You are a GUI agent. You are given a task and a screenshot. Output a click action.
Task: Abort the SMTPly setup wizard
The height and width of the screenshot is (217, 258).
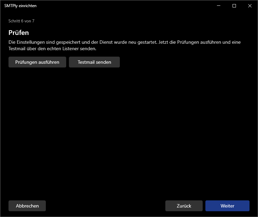pos(27,206)
